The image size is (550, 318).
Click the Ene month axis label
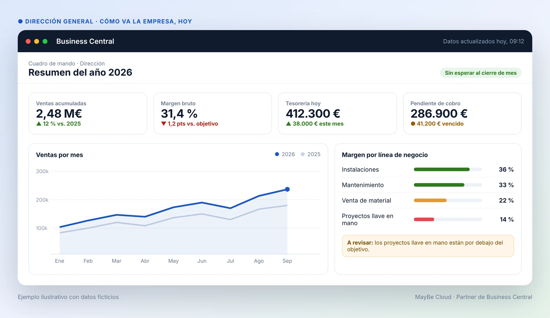point(59,261)
